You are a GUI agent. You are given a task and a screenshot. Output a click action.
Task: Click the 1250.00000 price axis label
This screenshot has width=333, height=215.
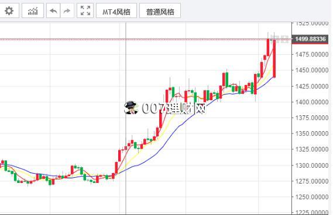[x=312, y=197]
